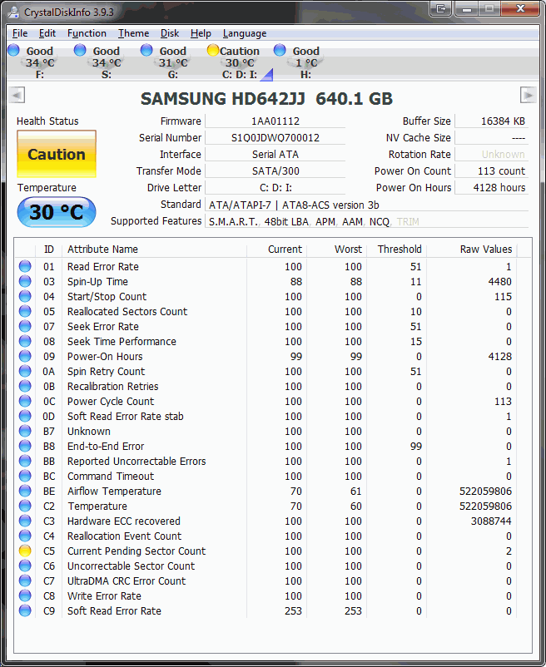Click the Current column header
Viewport: 546px width, 667px height.
point(276,250)
